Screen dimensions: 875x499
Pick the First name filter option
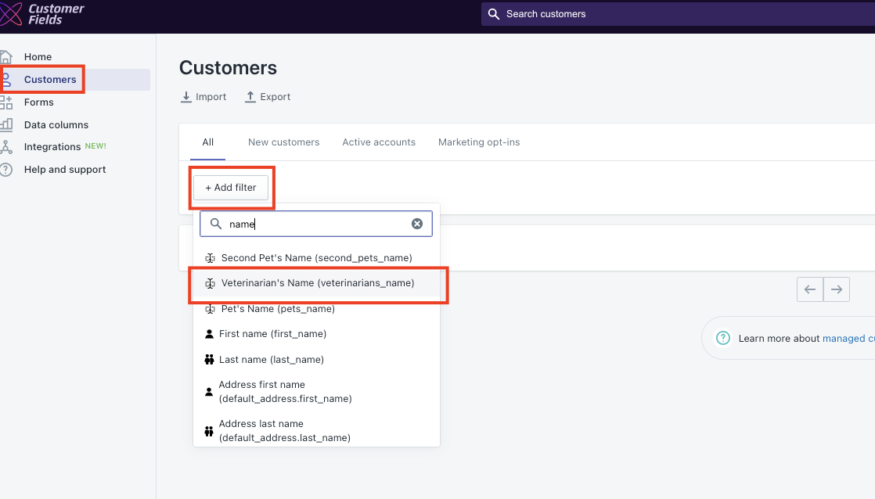(x=272, y=334)
